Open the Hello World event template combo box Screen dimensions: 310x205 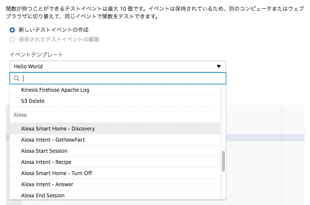pos(118,66)
